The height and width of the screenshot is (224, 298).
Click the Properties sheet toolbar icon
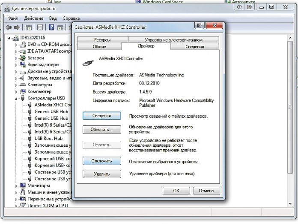(x=40, y=28)
